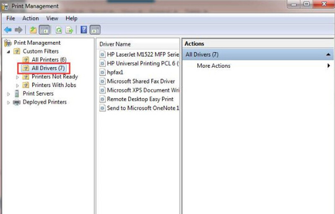335x214 pixels.
Task: Select the Microsoft Shared Fax Driver entry
Action: (x=141, y=81)
